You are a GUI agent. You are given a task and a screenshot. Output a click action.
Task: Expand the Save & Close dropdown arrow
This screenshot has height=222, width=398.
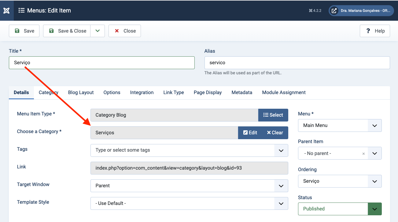pyautogui.click(x=98, y=31)
